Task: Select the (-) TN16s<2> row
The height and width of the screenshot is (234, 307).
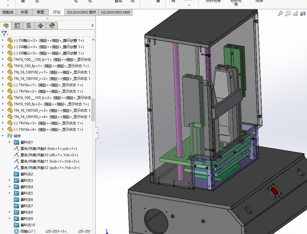Action: tap(48, 91)
